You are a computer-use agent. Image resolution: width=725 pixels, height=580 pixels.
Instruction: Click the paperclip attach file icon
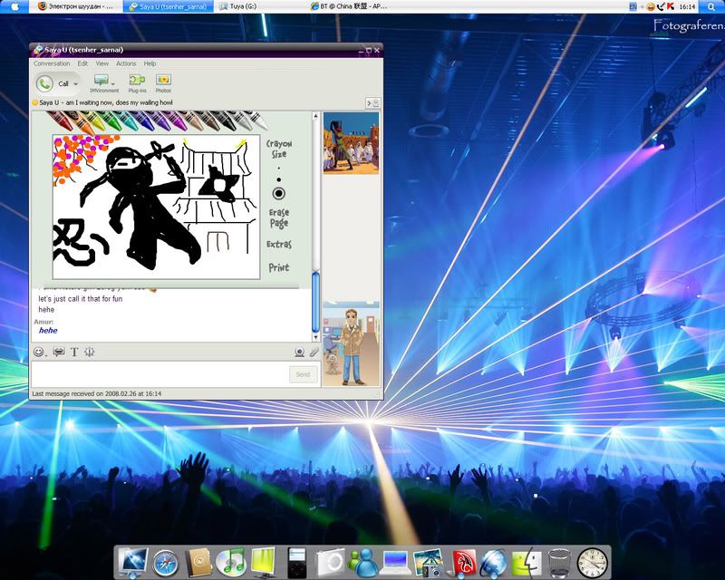[x=314, y=352]
